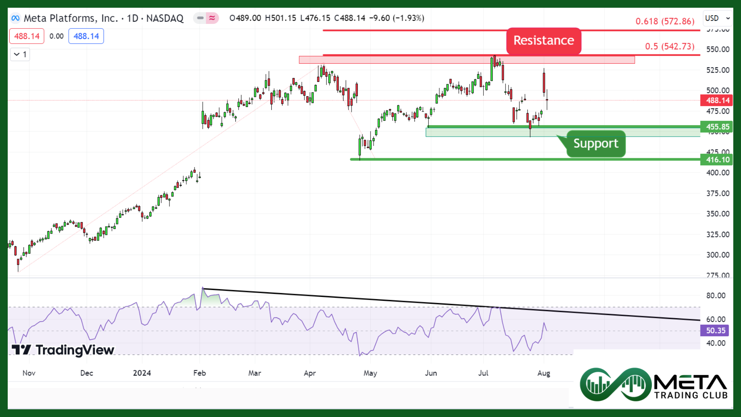Click the gray dash status pill icon
The width and height of the screenshot is (741, 417).
click(200, 18)
